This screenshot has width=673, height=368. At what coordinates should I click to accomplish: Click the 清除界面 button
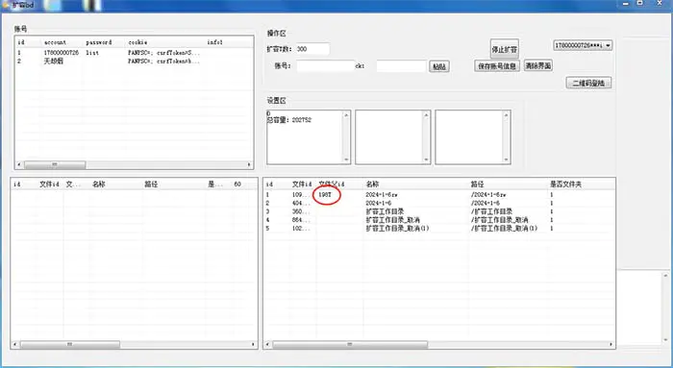537,65
